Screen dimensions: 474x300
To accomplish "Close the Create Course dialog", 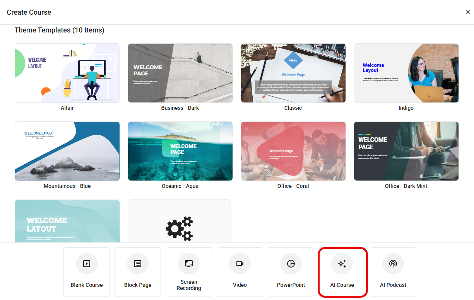I will tap(468, 12).
